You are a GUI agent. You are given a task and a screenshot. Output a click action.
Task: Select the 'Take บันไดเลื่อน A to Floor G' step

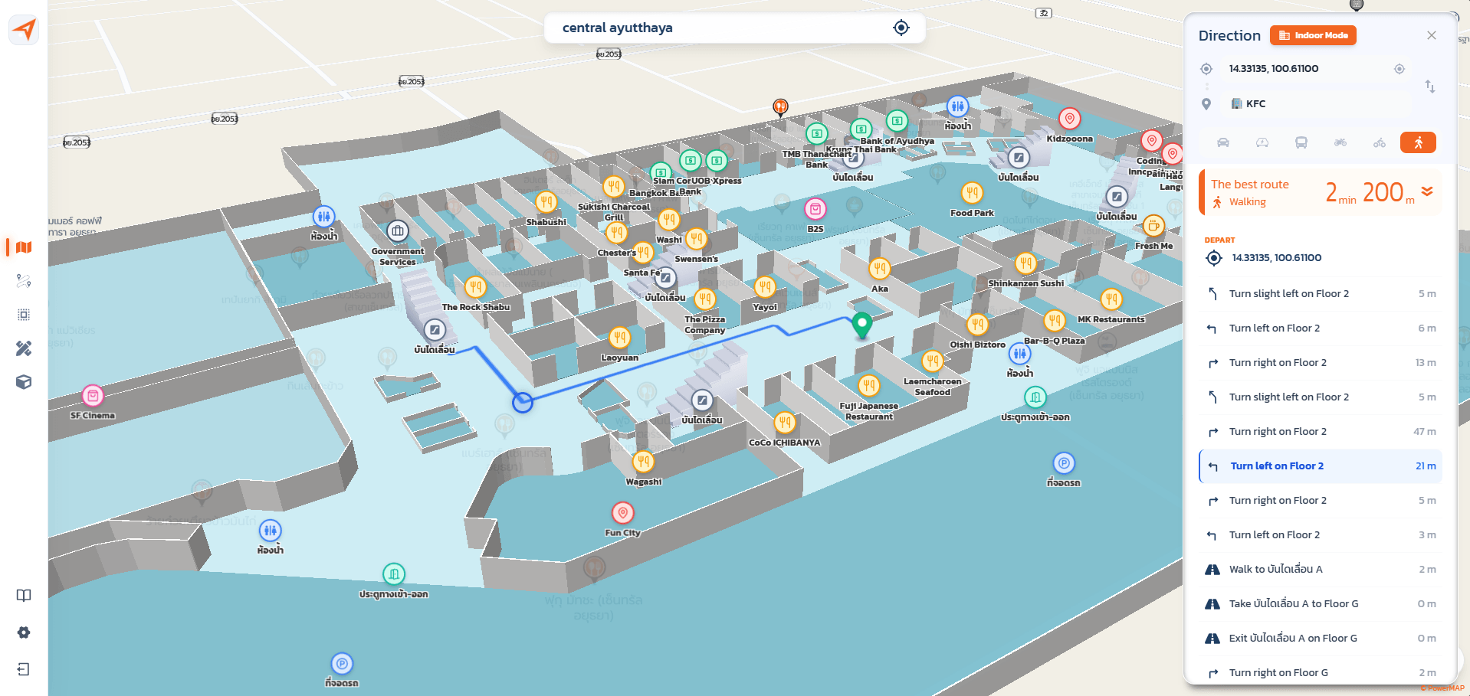(1321, 604)
